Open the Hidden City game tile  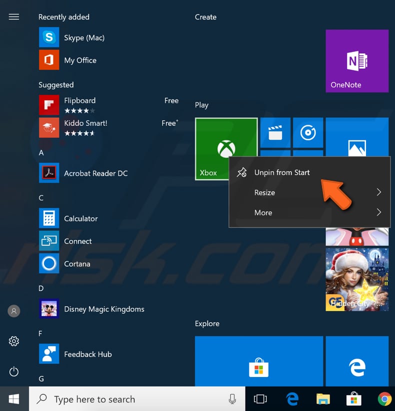coord(357,280)
